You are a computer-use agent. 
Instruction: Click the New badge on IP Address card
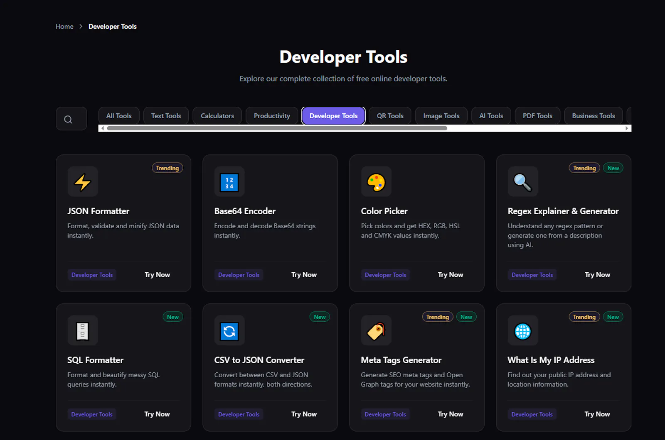[x=613, y=317]
